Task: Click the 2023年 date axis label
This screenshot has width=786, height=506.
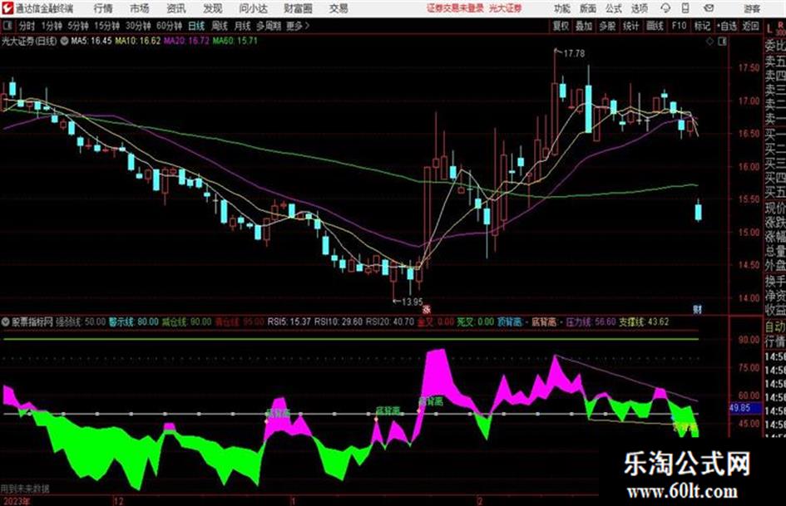Action: tap(16, 501)
